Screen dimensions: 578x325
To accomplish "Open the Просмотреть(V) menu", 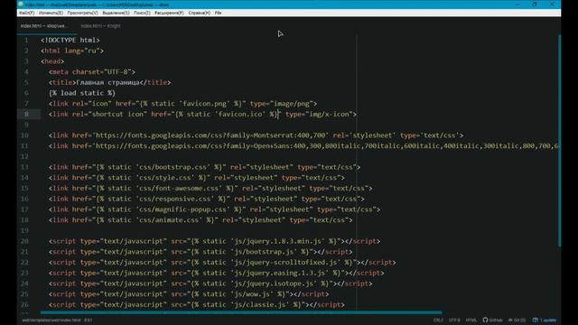I will 82,13.
